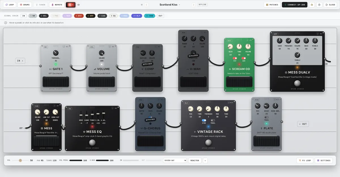Open info dot on GATE 1 pedal
Viewport: 340px width, 177px height.
tap(64, 47)
